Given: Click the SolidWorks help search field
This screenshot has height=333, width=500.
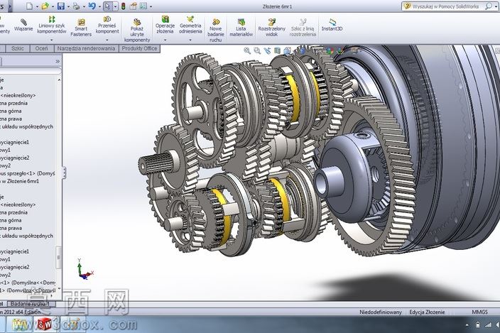Looking at the screenshot, I should [445, 6].
